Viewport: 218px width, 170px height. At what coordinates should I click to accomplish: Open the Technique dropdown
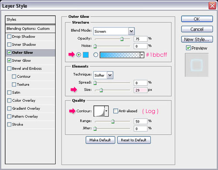110,75
